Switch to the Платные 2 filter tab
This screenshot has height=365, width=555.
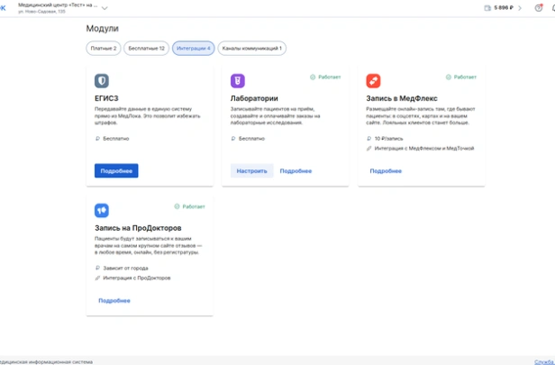tap(103, 48)
